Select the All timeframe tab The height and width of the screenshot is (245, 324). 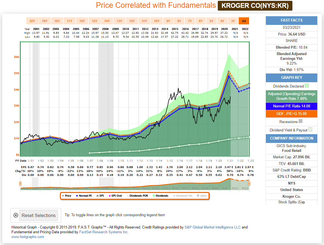(244, 21)
